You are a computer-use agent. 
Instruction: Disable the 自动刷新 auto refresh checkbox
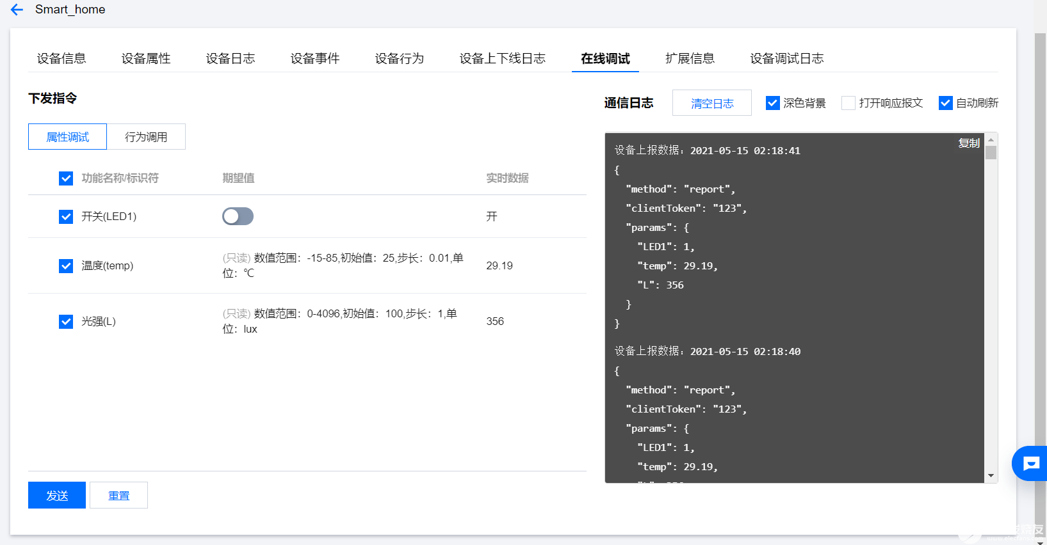pyautogui.click(x=945, y=103)
